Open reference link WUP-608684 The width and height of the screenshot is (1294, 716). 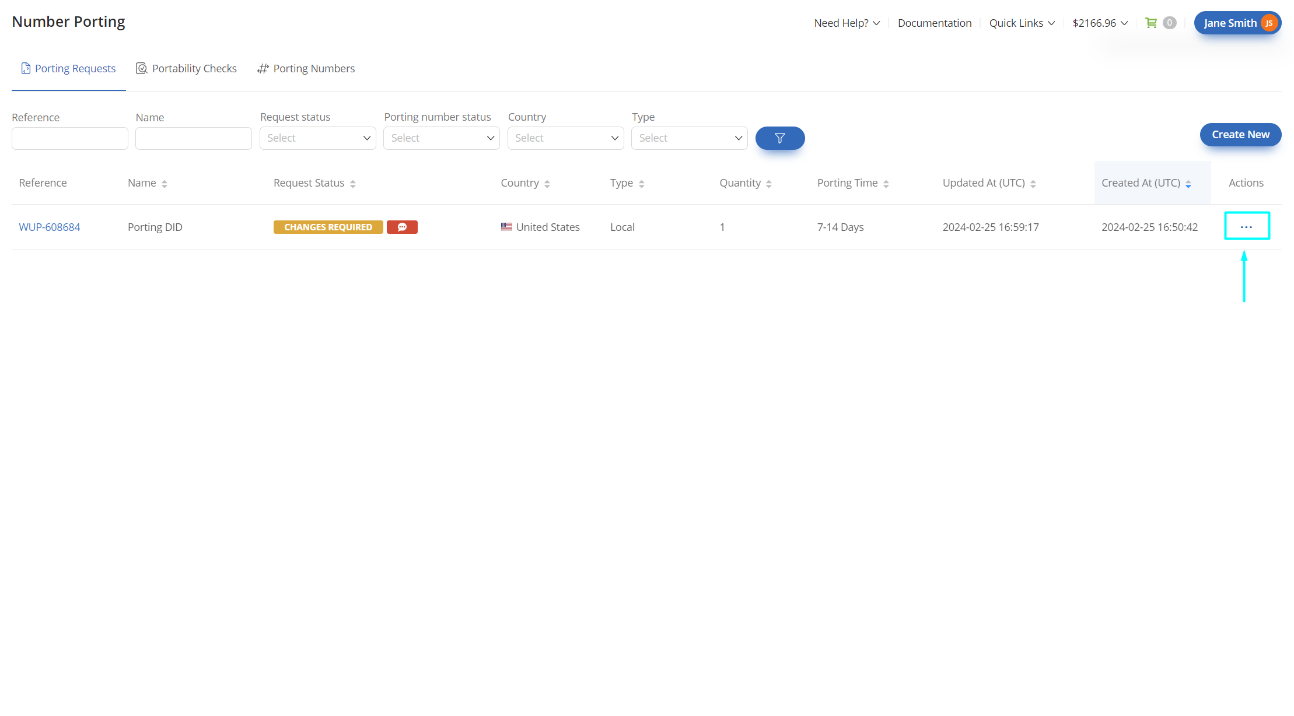pyautogui.click(x=50, y=227)
